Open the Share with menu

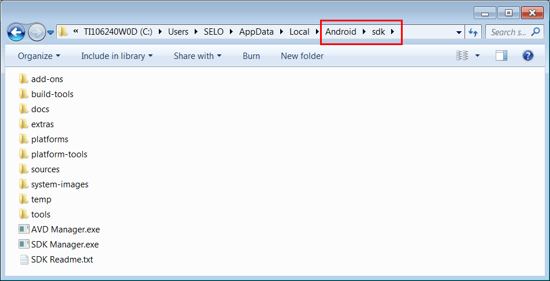pos(198,56)
